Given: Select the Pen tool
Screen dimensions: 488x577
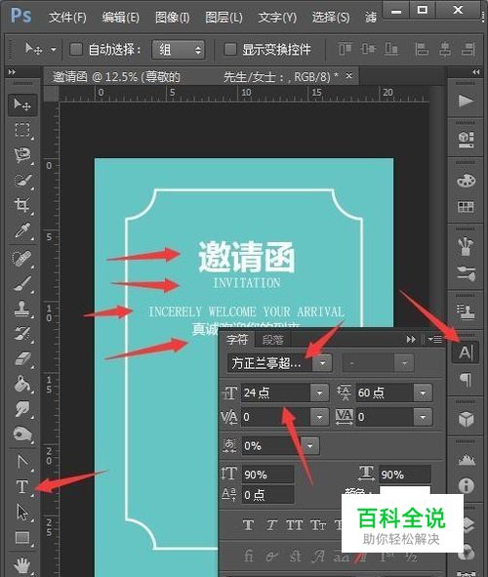Looking at the screenshot, I should [x=22, y=462].
